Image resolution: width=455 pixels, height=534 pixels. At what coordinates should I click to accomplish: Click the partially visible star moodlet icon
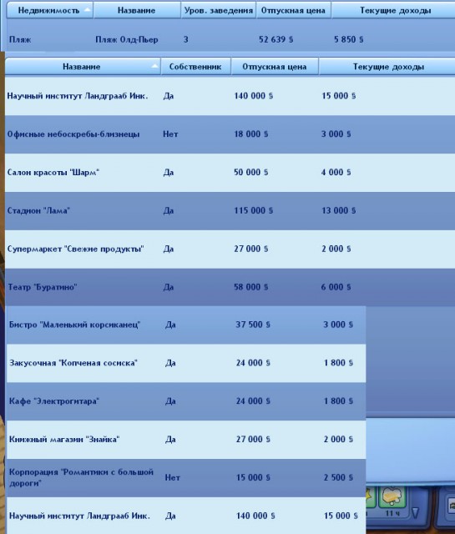[x=370, y=497]
